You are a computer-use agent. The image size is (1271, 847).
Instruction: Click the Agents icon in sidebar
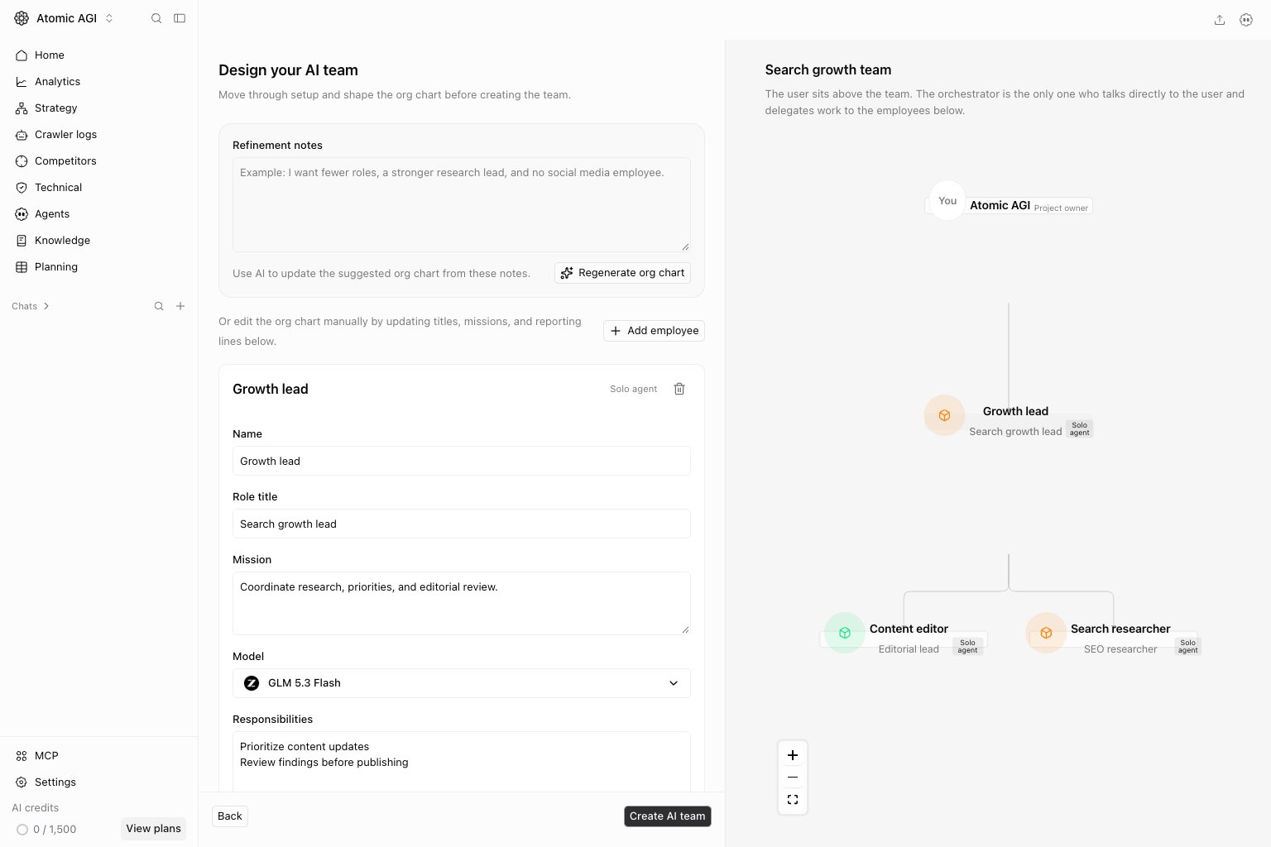click(x=22, y=214)
